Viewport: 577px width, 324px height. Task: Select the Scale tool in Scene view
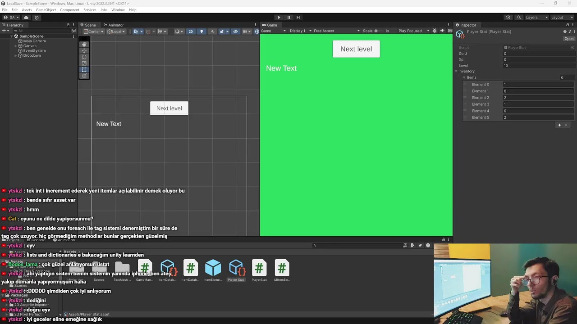point(84,63)
